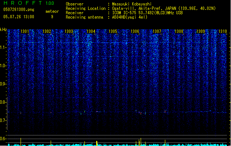Click the kHz axis unit label
Screen dimensions: 231x146
coord(3,30)
